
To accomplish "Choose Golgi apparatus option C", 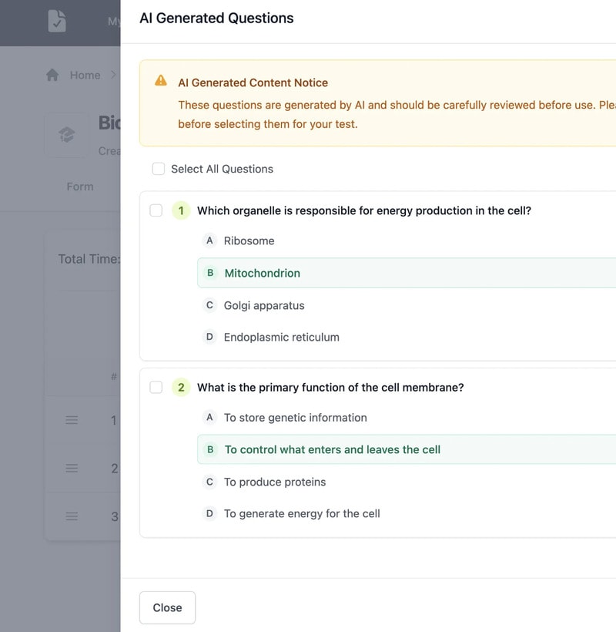I will pyautogui.click(x=263, y=305).
